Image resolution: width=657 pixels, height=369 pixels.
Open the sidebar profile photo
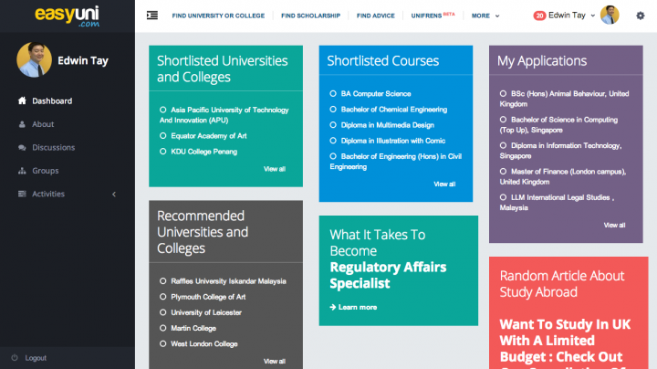click(x=34, y=59)
